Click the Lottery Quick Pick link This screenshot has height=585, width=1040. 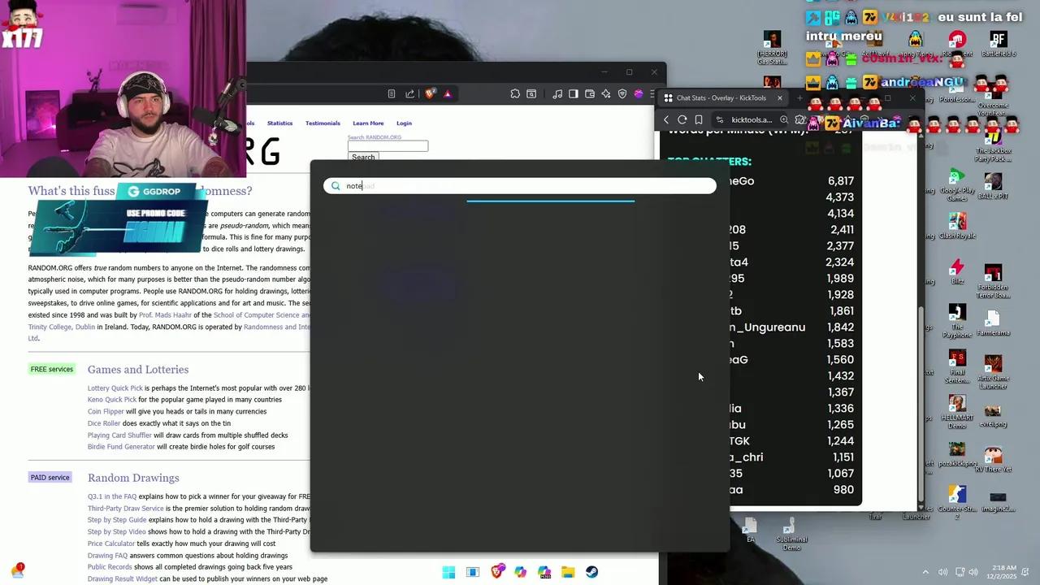pyautogui.click(x=115, y=388)
